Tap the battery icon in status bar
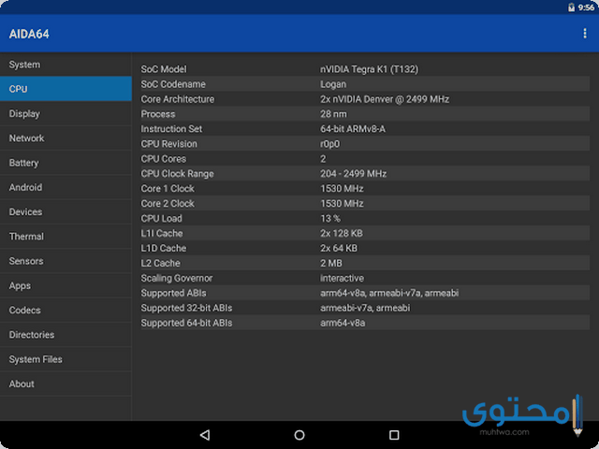Viewport: 599px width, 449px height. tap(571, 7)
